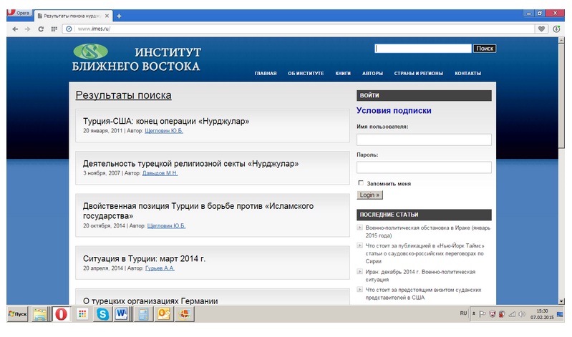Open Outlook from the taskbar
Screen dimensions: 572x337
164,313
